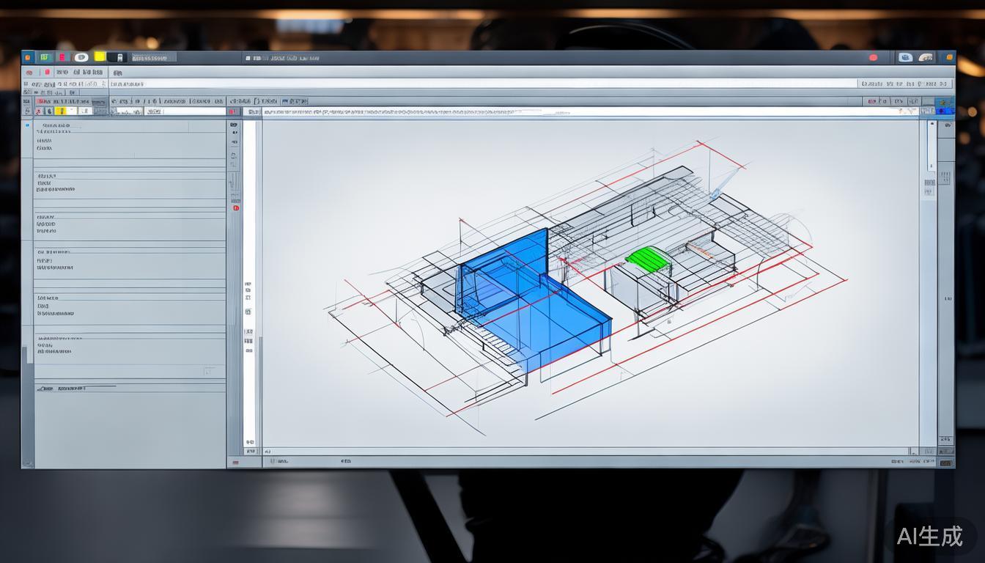Click the pink icon in the title bar
Image resolution: width=985 pixels, height=563 pixels.
(x=62, y=57)
